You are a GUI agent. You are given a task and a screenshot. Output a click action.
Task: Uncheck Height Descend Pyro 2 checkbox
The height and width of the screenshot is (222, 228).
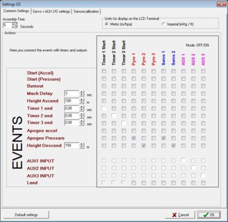tap(144, 146)
